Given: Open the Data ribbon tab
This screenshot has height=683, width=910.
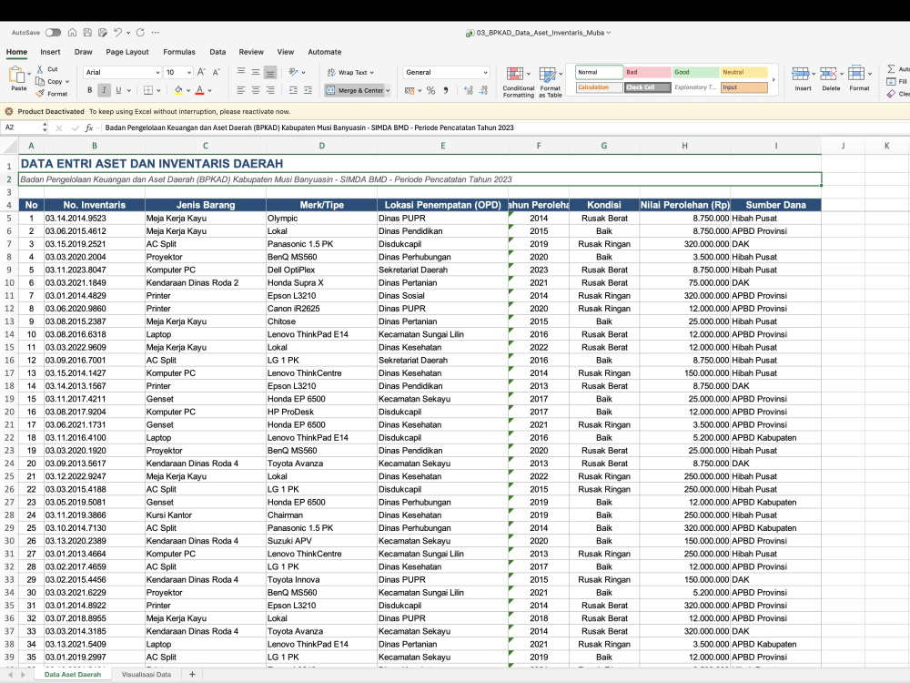Looking at the screenshot, I should [217, 52].
